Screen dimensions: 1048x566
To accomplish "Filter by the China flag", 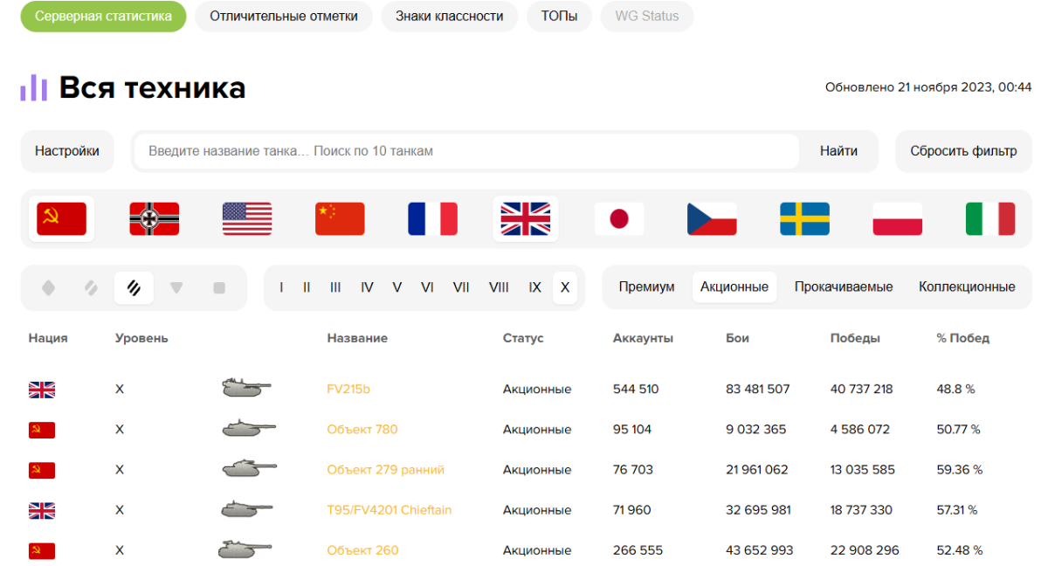I will tap(340, 218).
